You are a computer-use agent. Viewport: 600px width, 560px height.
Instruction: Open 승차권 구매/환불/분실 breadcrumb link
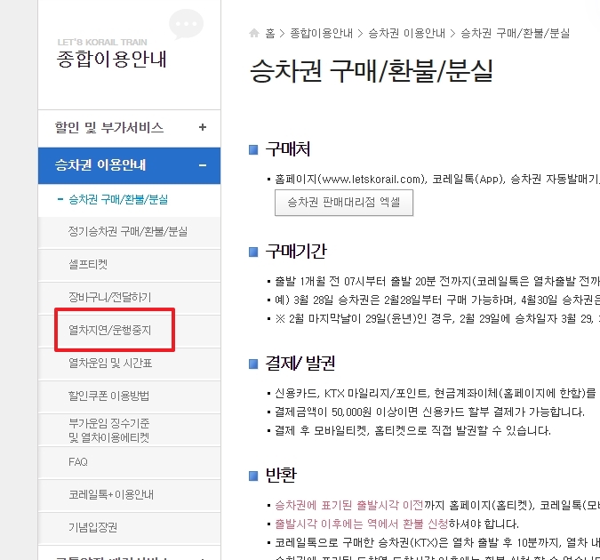515,34
